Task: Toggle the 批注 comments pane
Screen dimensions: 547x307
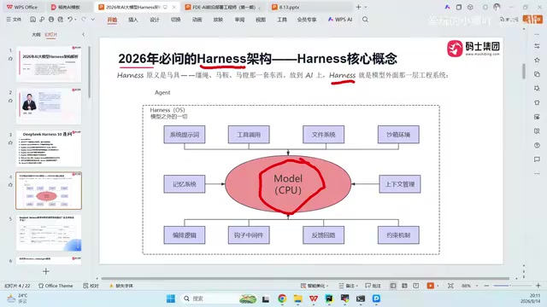Action: [373, 286]
